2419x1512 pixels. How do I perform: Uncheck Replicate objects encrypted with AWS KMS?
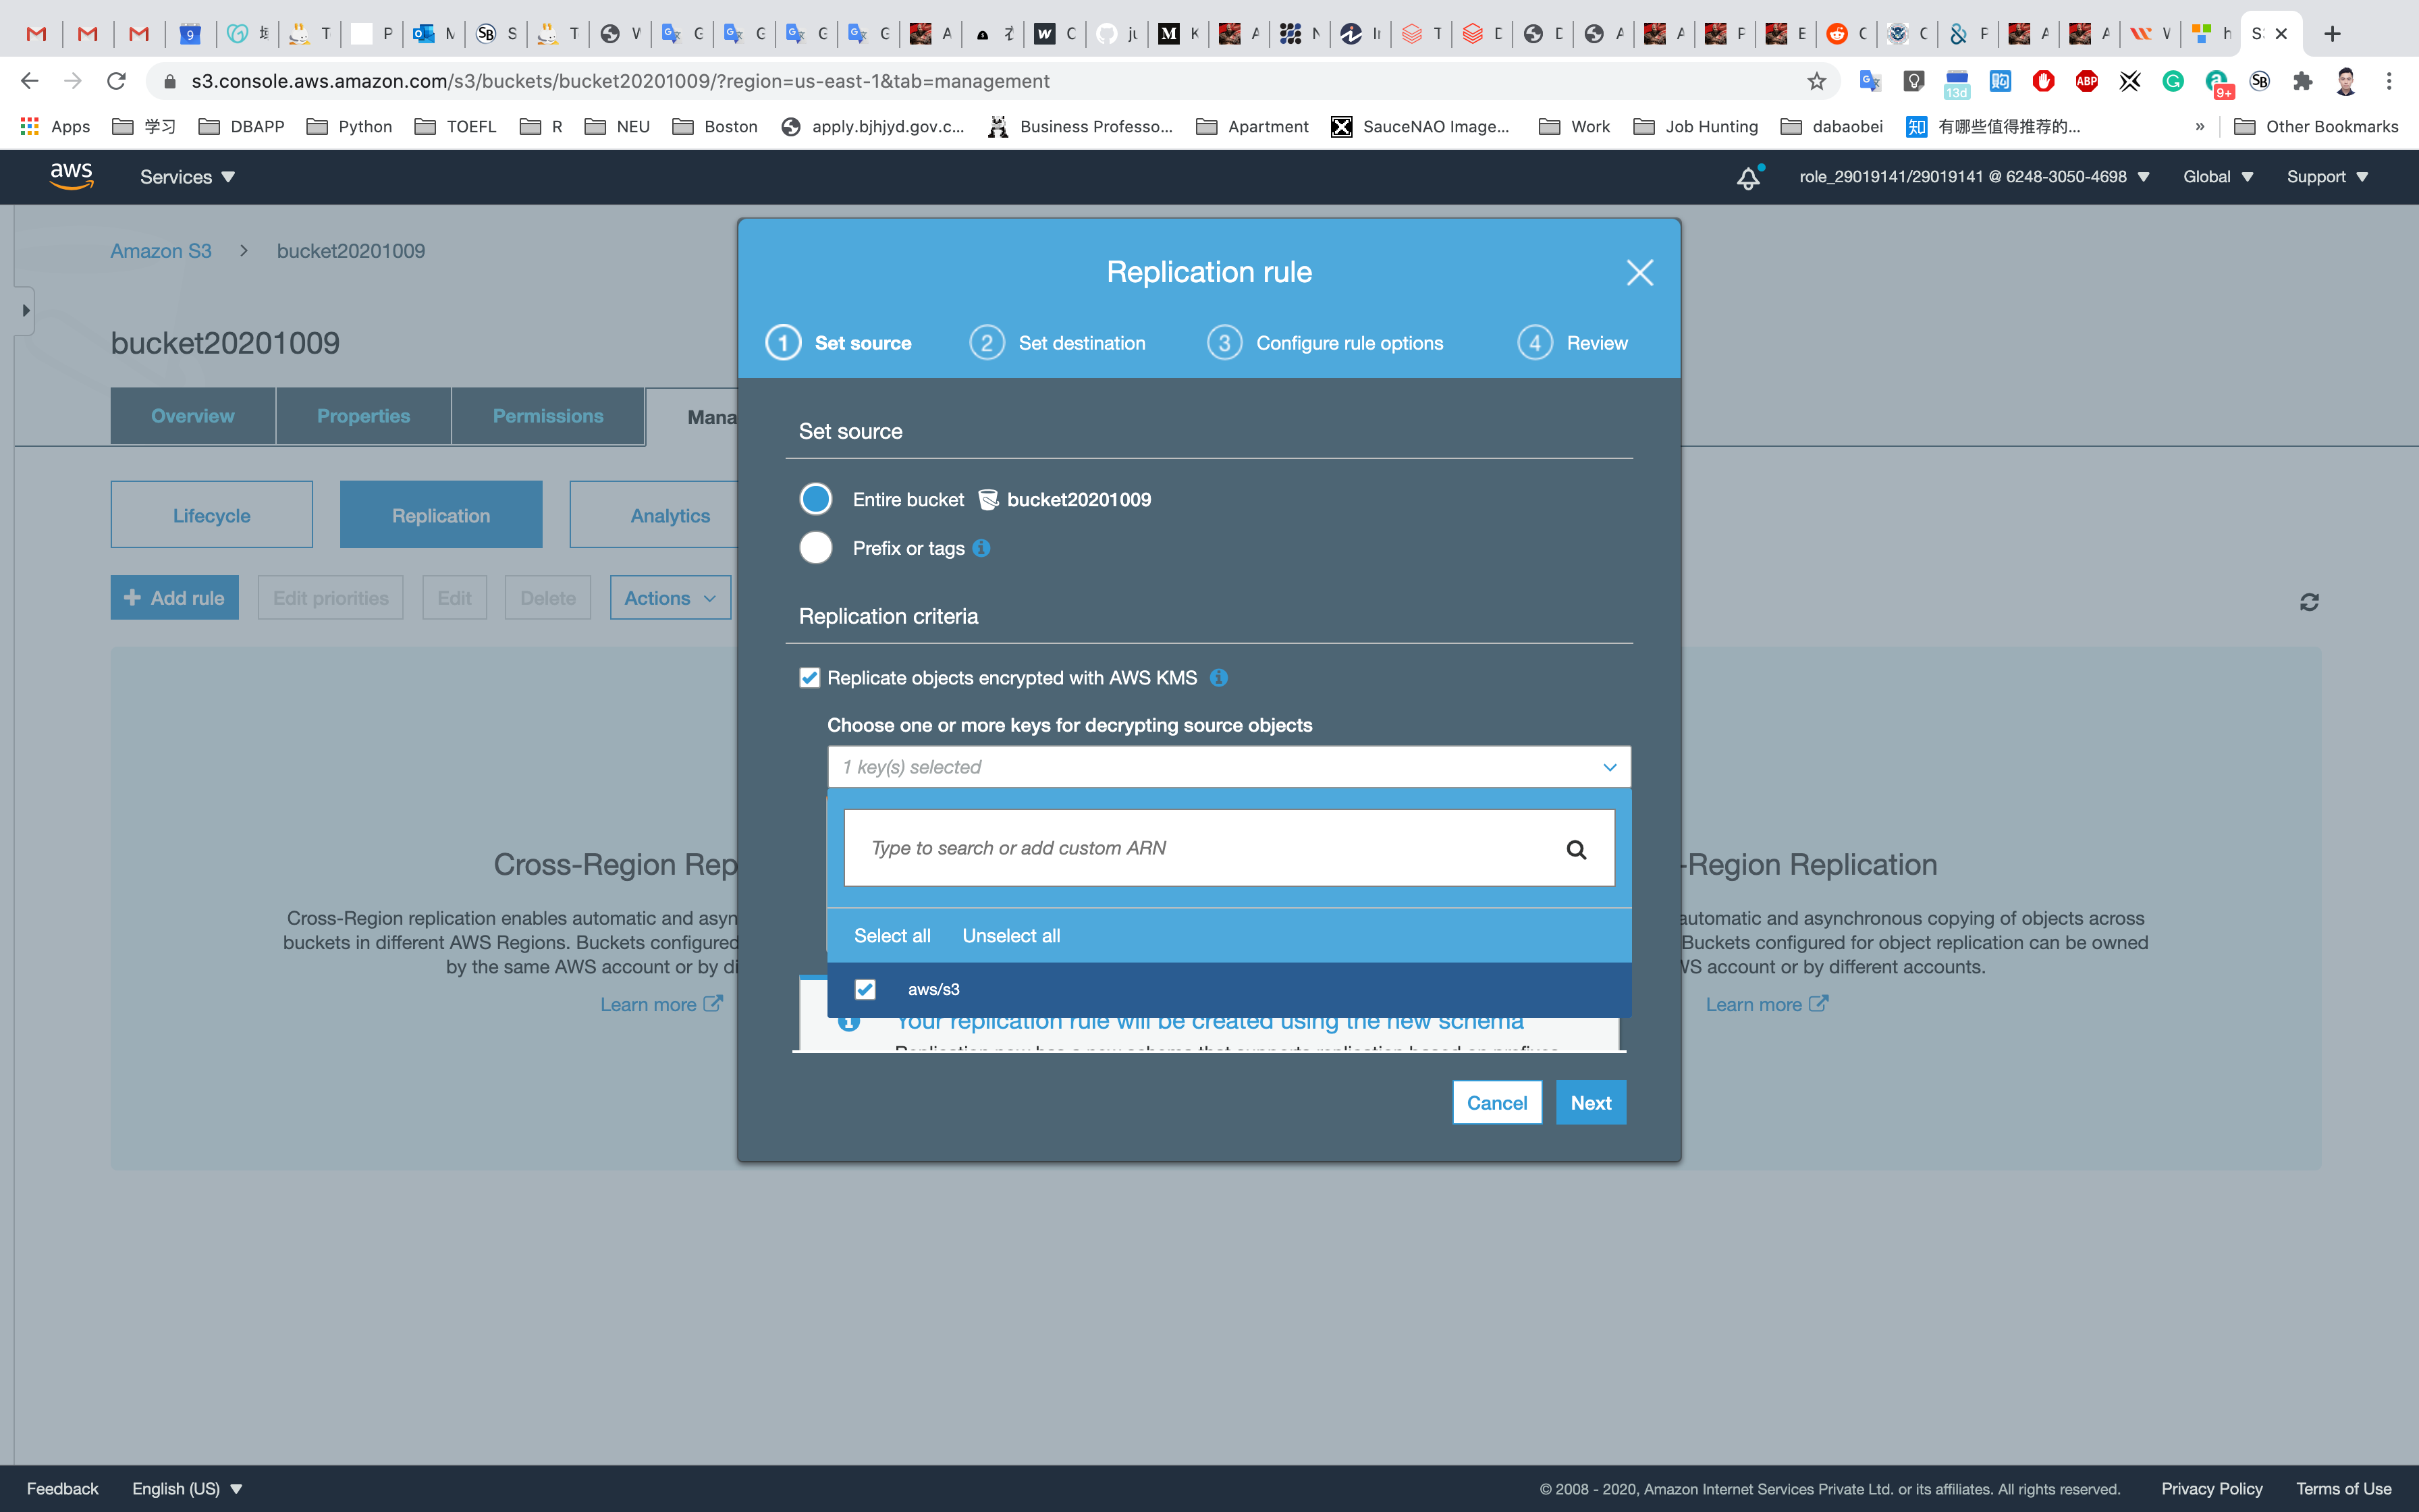click(x=810, y=678)
